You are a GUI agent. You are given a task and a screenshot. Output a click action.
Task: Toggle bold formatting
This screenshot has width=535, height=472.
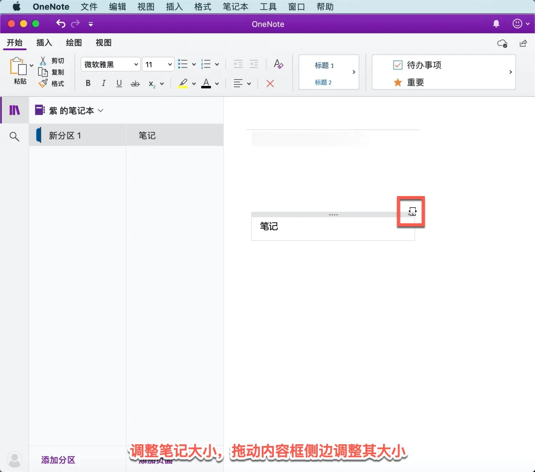pyautogui.click(x=88, y=83)
